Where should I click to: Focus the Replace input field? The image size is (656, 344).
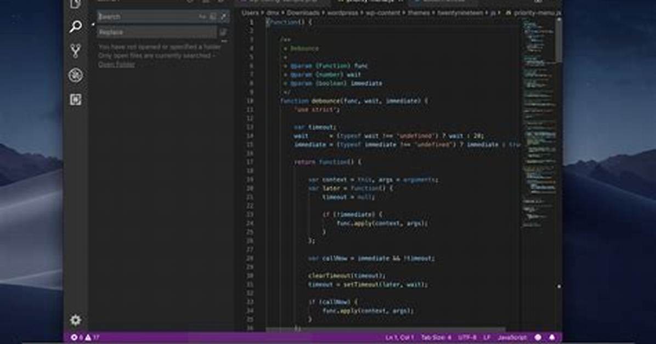(x=157, y=32)
